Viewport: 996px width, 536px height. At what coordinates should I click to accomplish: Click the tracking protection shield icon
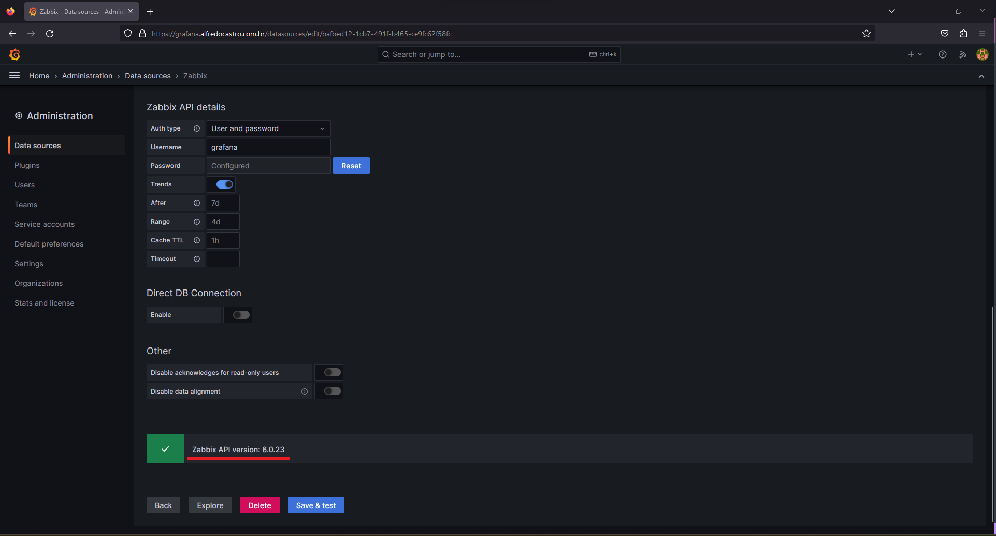[128, 34]
